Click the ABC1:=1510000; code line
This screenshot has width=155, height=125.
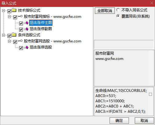click(x=110, y=101)
